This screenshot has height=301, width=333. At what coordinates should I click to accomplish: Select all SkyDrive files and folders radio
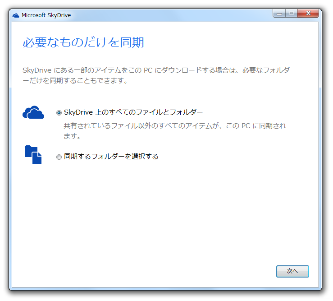click(59, 112)
